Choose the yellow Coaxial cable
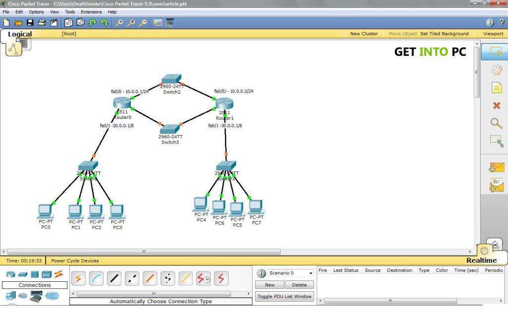 coord(186,278)
